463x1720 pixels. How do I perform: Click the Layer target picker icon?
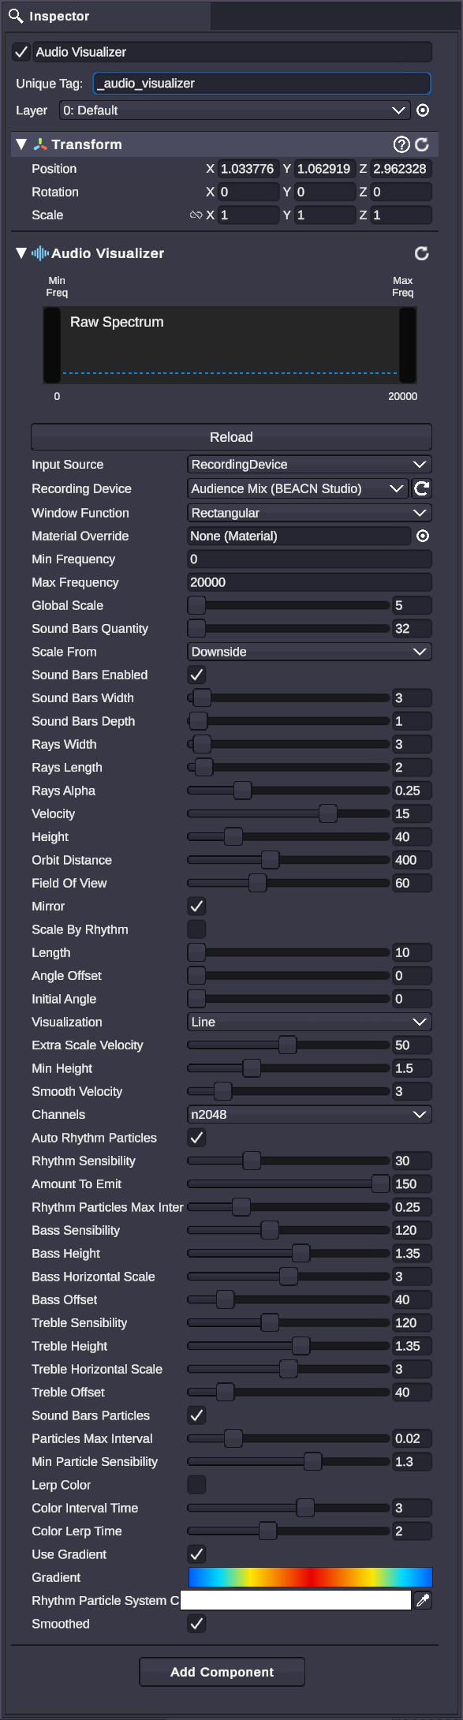pyautogui.click(x=423, y=110)
